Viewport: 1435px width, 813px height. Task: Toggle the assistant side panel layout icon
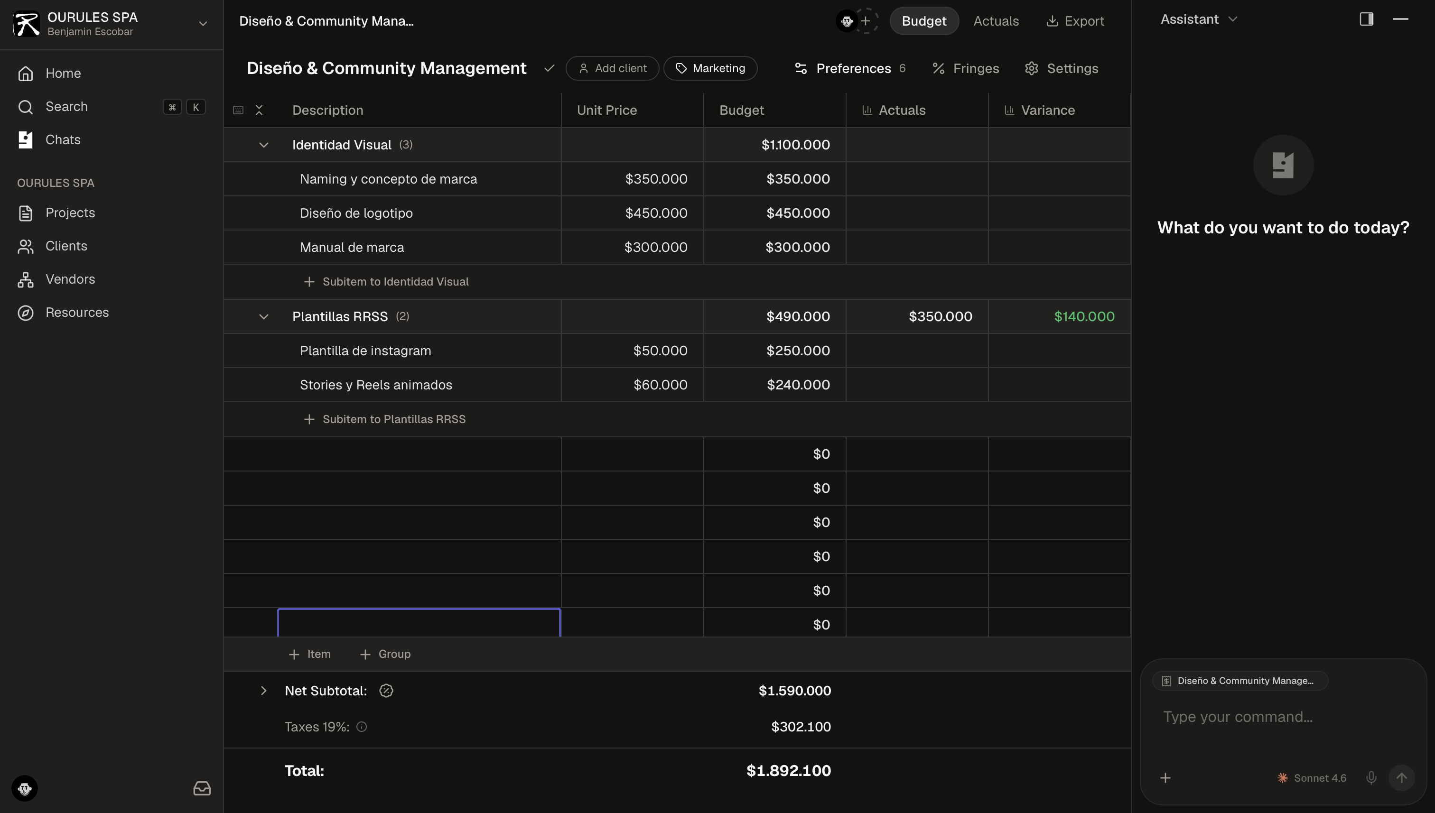click(1366, 19)
